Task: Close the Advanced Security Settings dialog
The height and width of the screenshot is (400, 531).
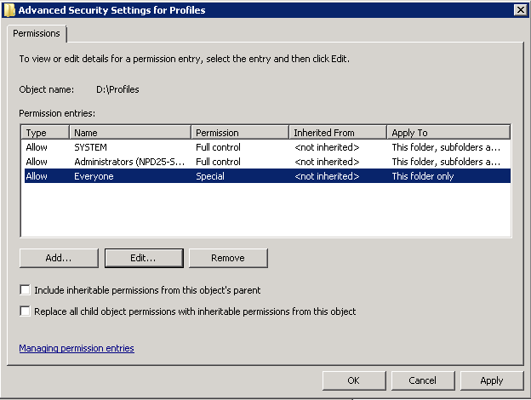Action: [520, 10]
